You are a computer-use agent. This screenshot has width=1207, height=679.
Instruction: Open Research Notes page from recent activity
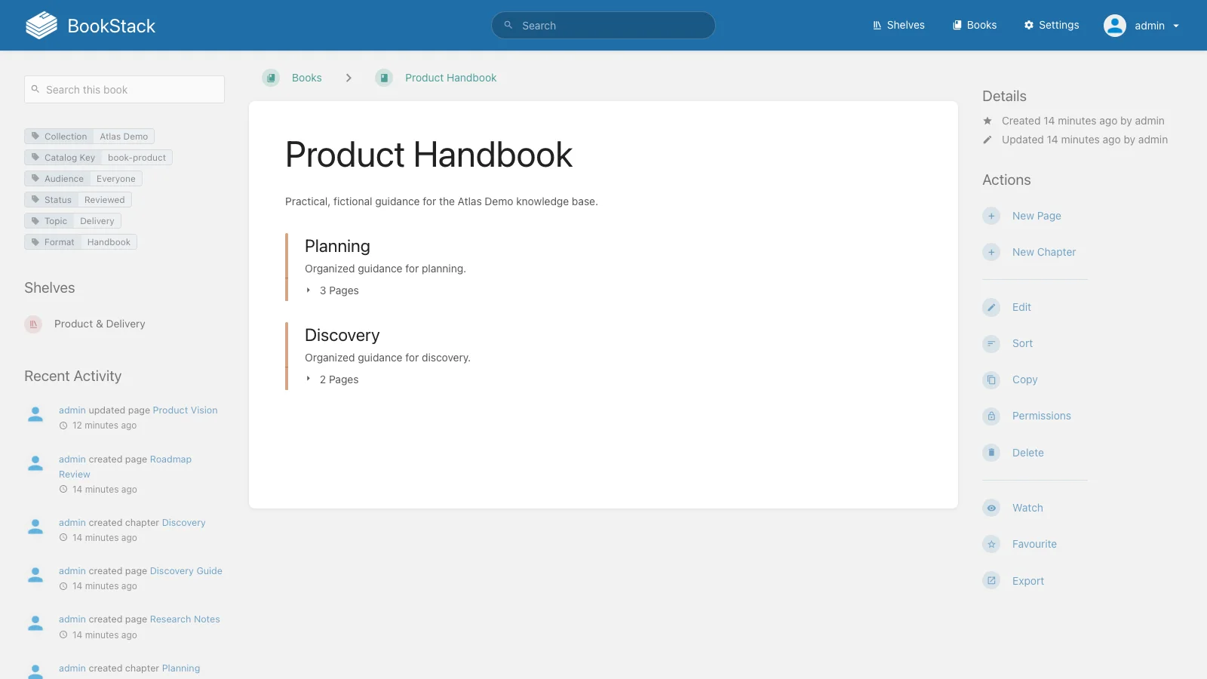tap(185, 619)
